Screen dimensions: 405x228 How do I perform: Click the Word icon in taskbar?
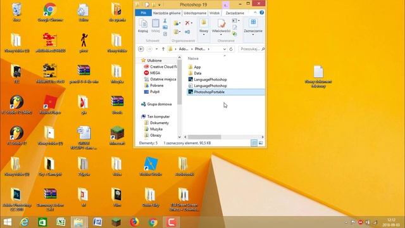pyautogui.click(x=97, y=222)
